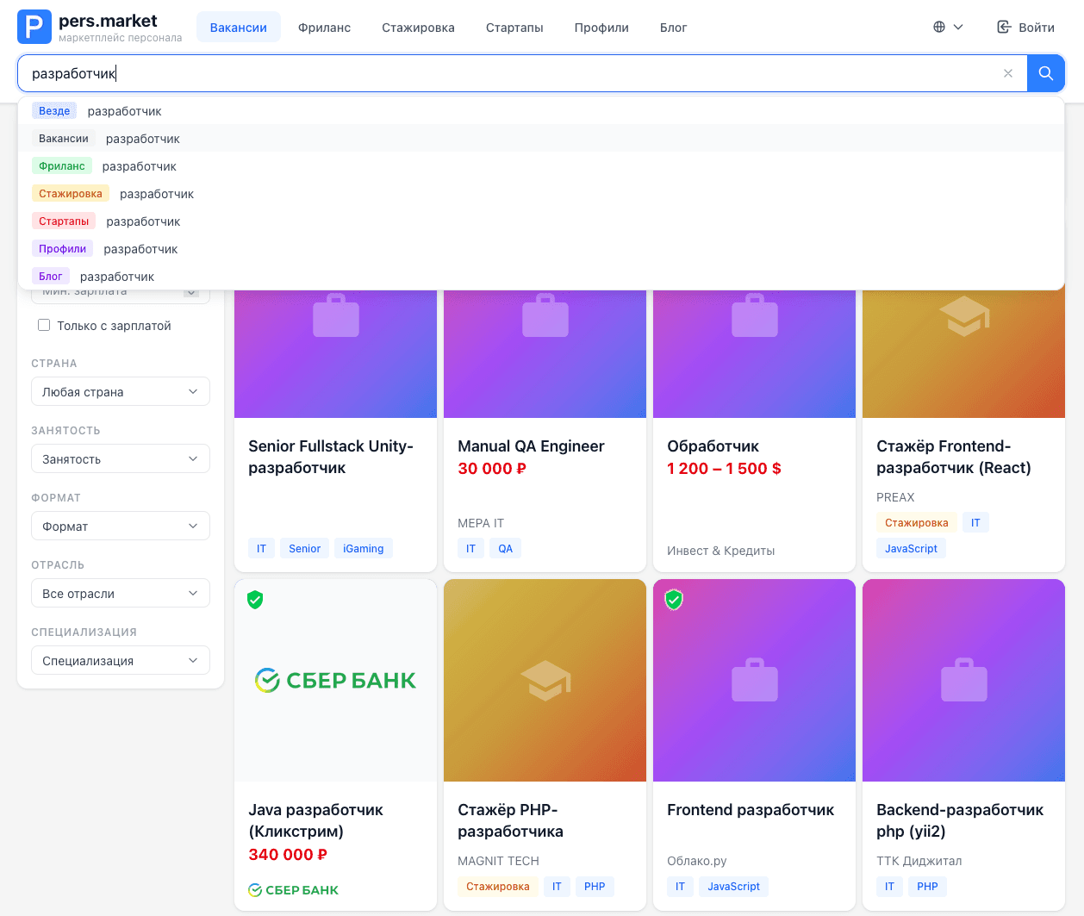
Task: Click briefcase image on Senior Fullstack Unity card
Action: [336, 316]
